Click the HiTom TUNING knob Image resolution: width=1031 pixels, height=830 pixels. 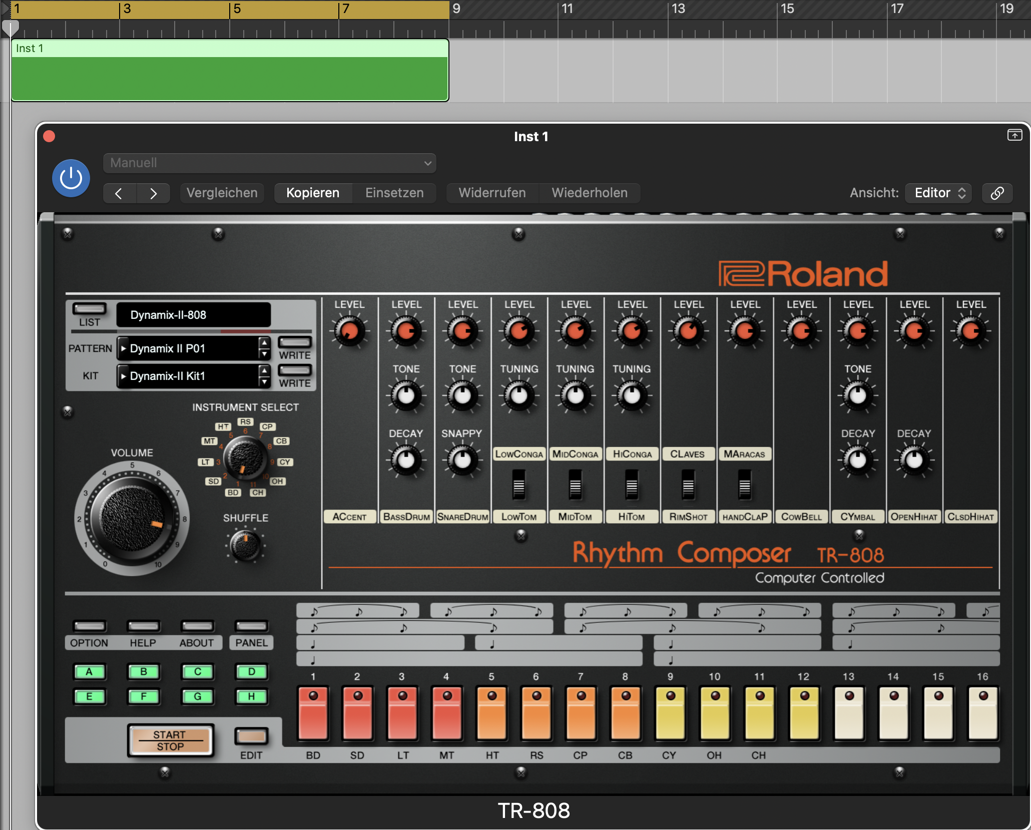pyautogui.click(x=632, y=395)
